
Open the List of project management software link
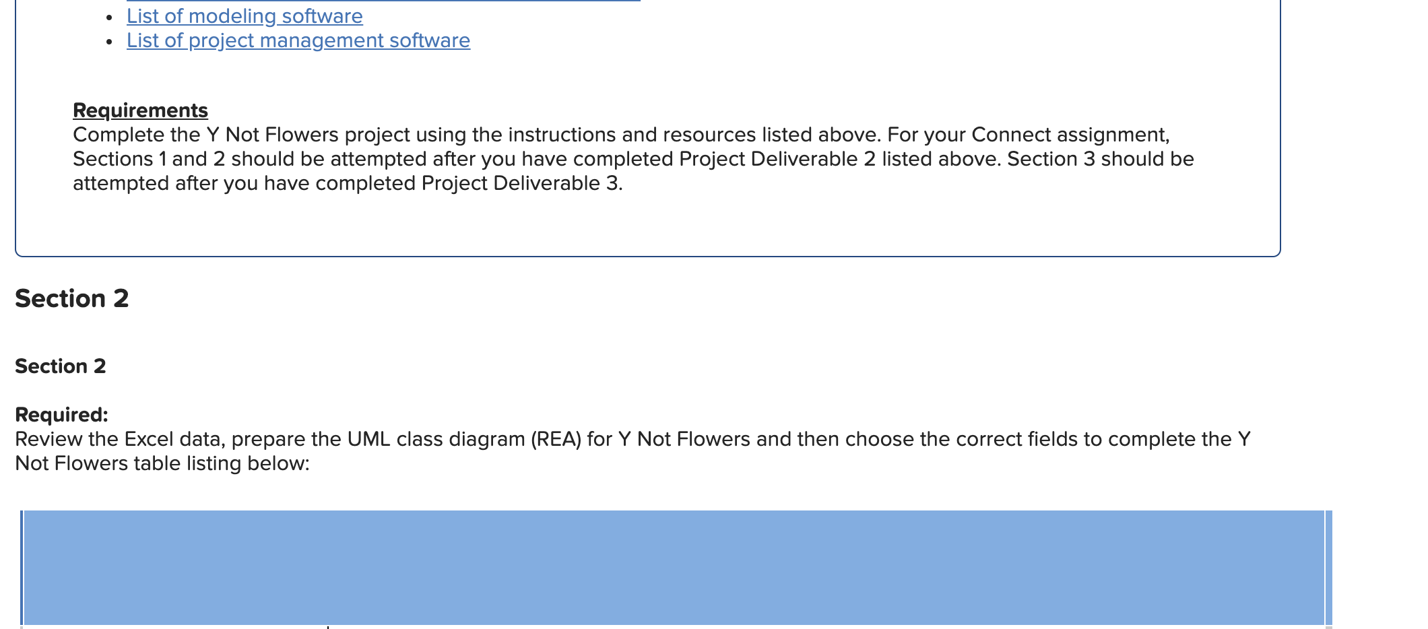pyautogui.click(x=298, y=40)
